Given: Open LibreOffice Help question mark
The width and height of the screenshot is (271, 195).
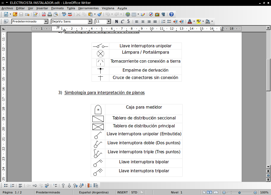Looking at the screenshot, I should 171,14.
